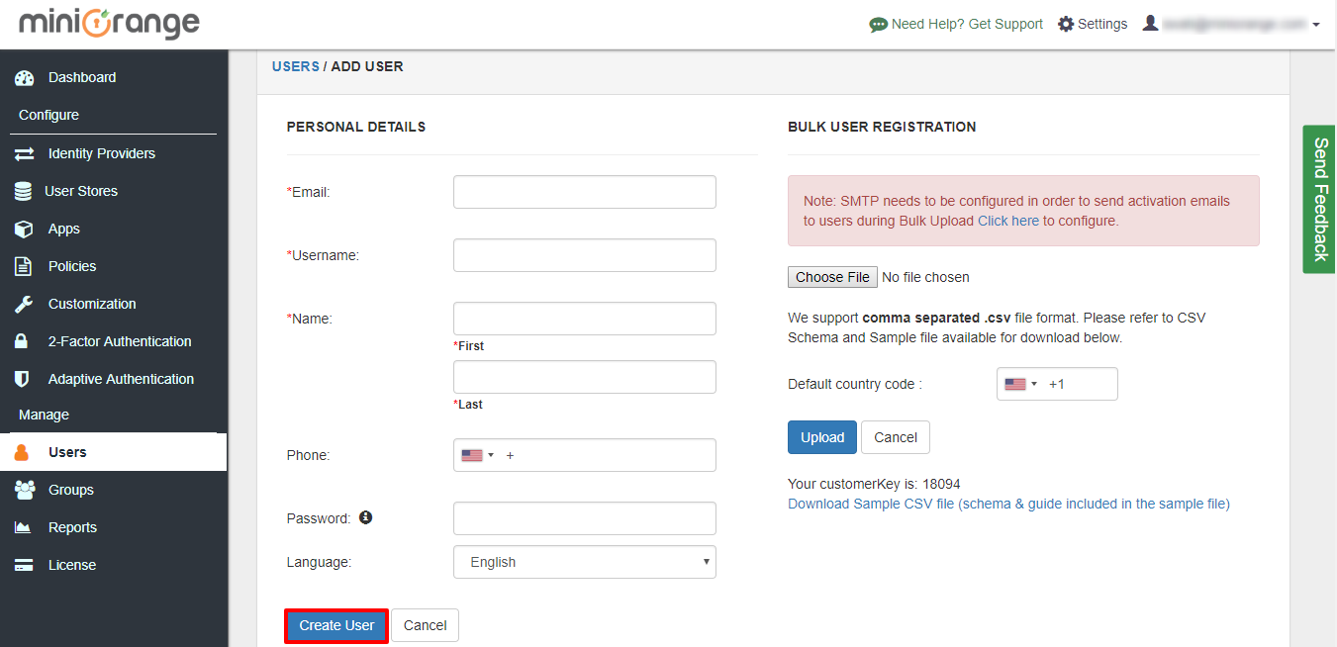The height and width of the screenshot is (647, 1337).
Task: Open the Reports section
Action: coord(24,527)
